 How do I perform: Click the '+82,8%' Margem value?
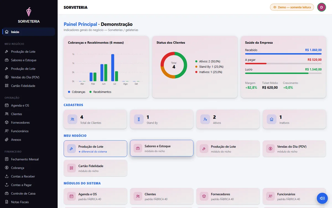pyautogui.click(x=251, y=88)
